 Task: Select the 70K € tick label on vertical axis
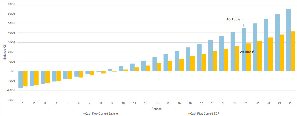tap(11, 4)
